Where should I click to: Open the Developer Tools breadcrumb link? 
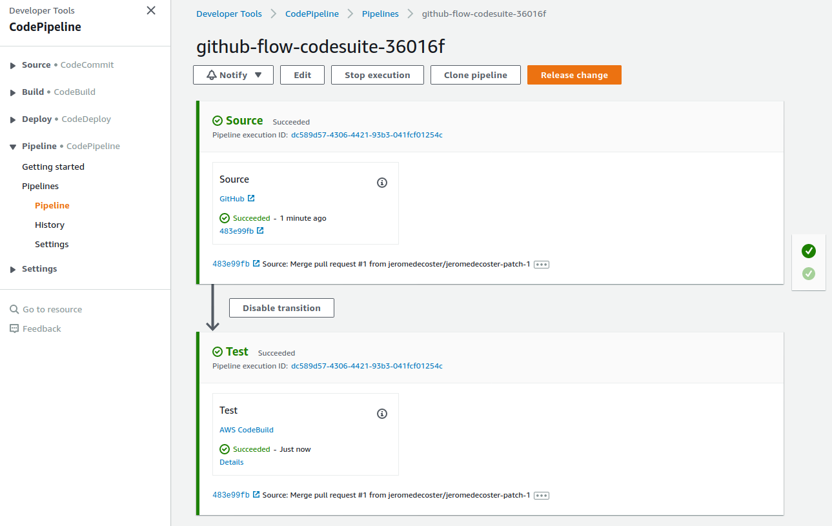229,14
